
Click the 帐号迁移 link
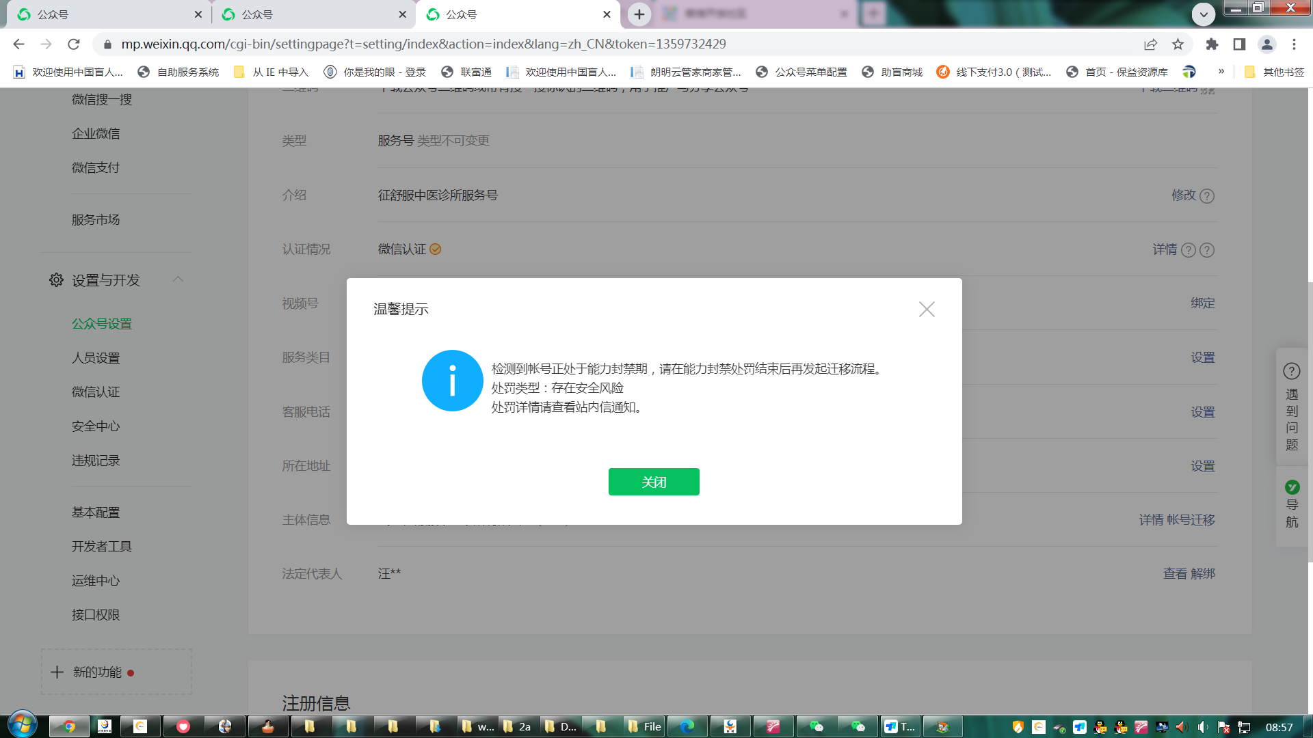point(1191,520)
